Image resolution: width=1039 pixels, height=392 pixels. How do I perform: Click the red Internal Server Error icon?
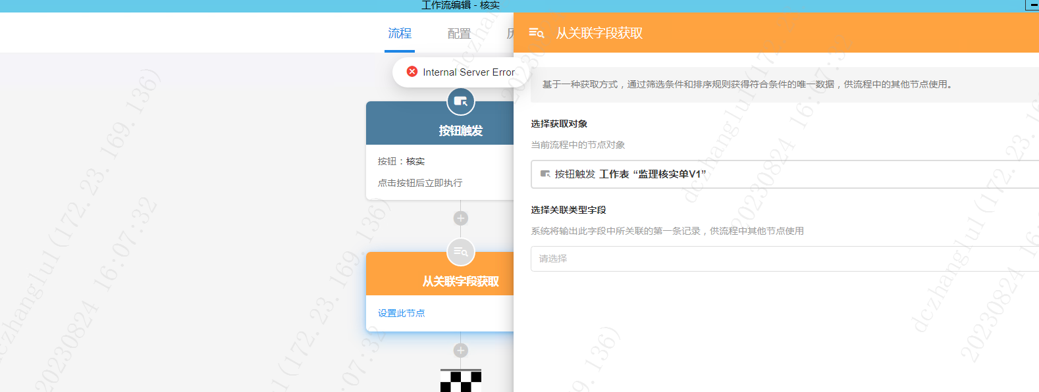pyautogui.click(x=412, y=72)
